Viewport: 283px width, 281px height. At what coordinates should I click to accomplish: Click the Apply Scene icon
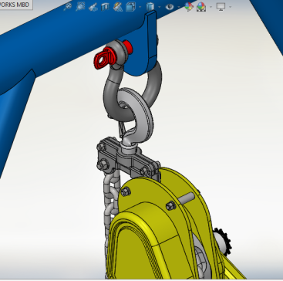click(201, 7)
